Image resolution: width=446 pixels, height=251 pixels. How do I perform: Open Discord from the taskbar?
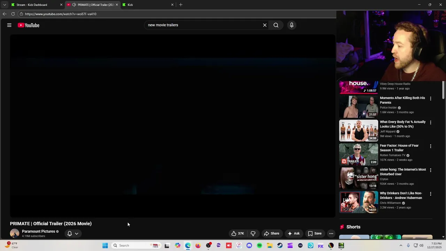click(x=249, y=245)
